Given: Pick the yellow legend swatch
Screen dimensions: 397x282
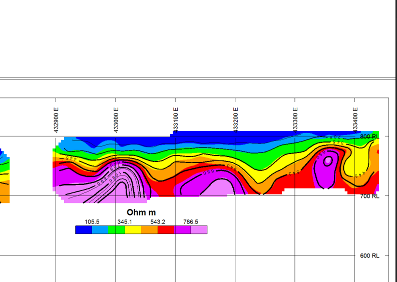Looking at the screenshot, I should pos(133,229).
